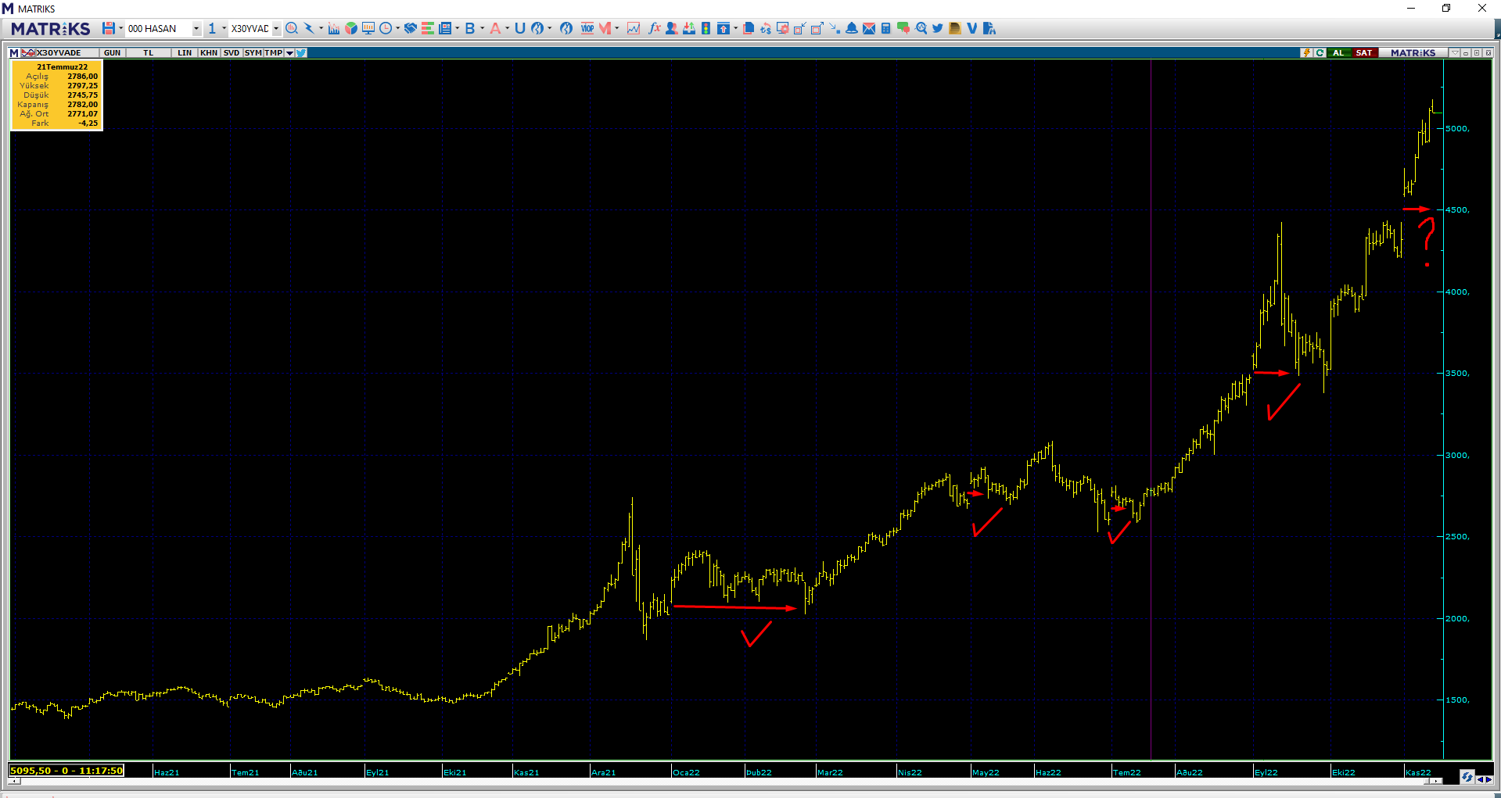Open the fx formula icon
This screenshot has width=1501, height=798.
pos(655,28)
